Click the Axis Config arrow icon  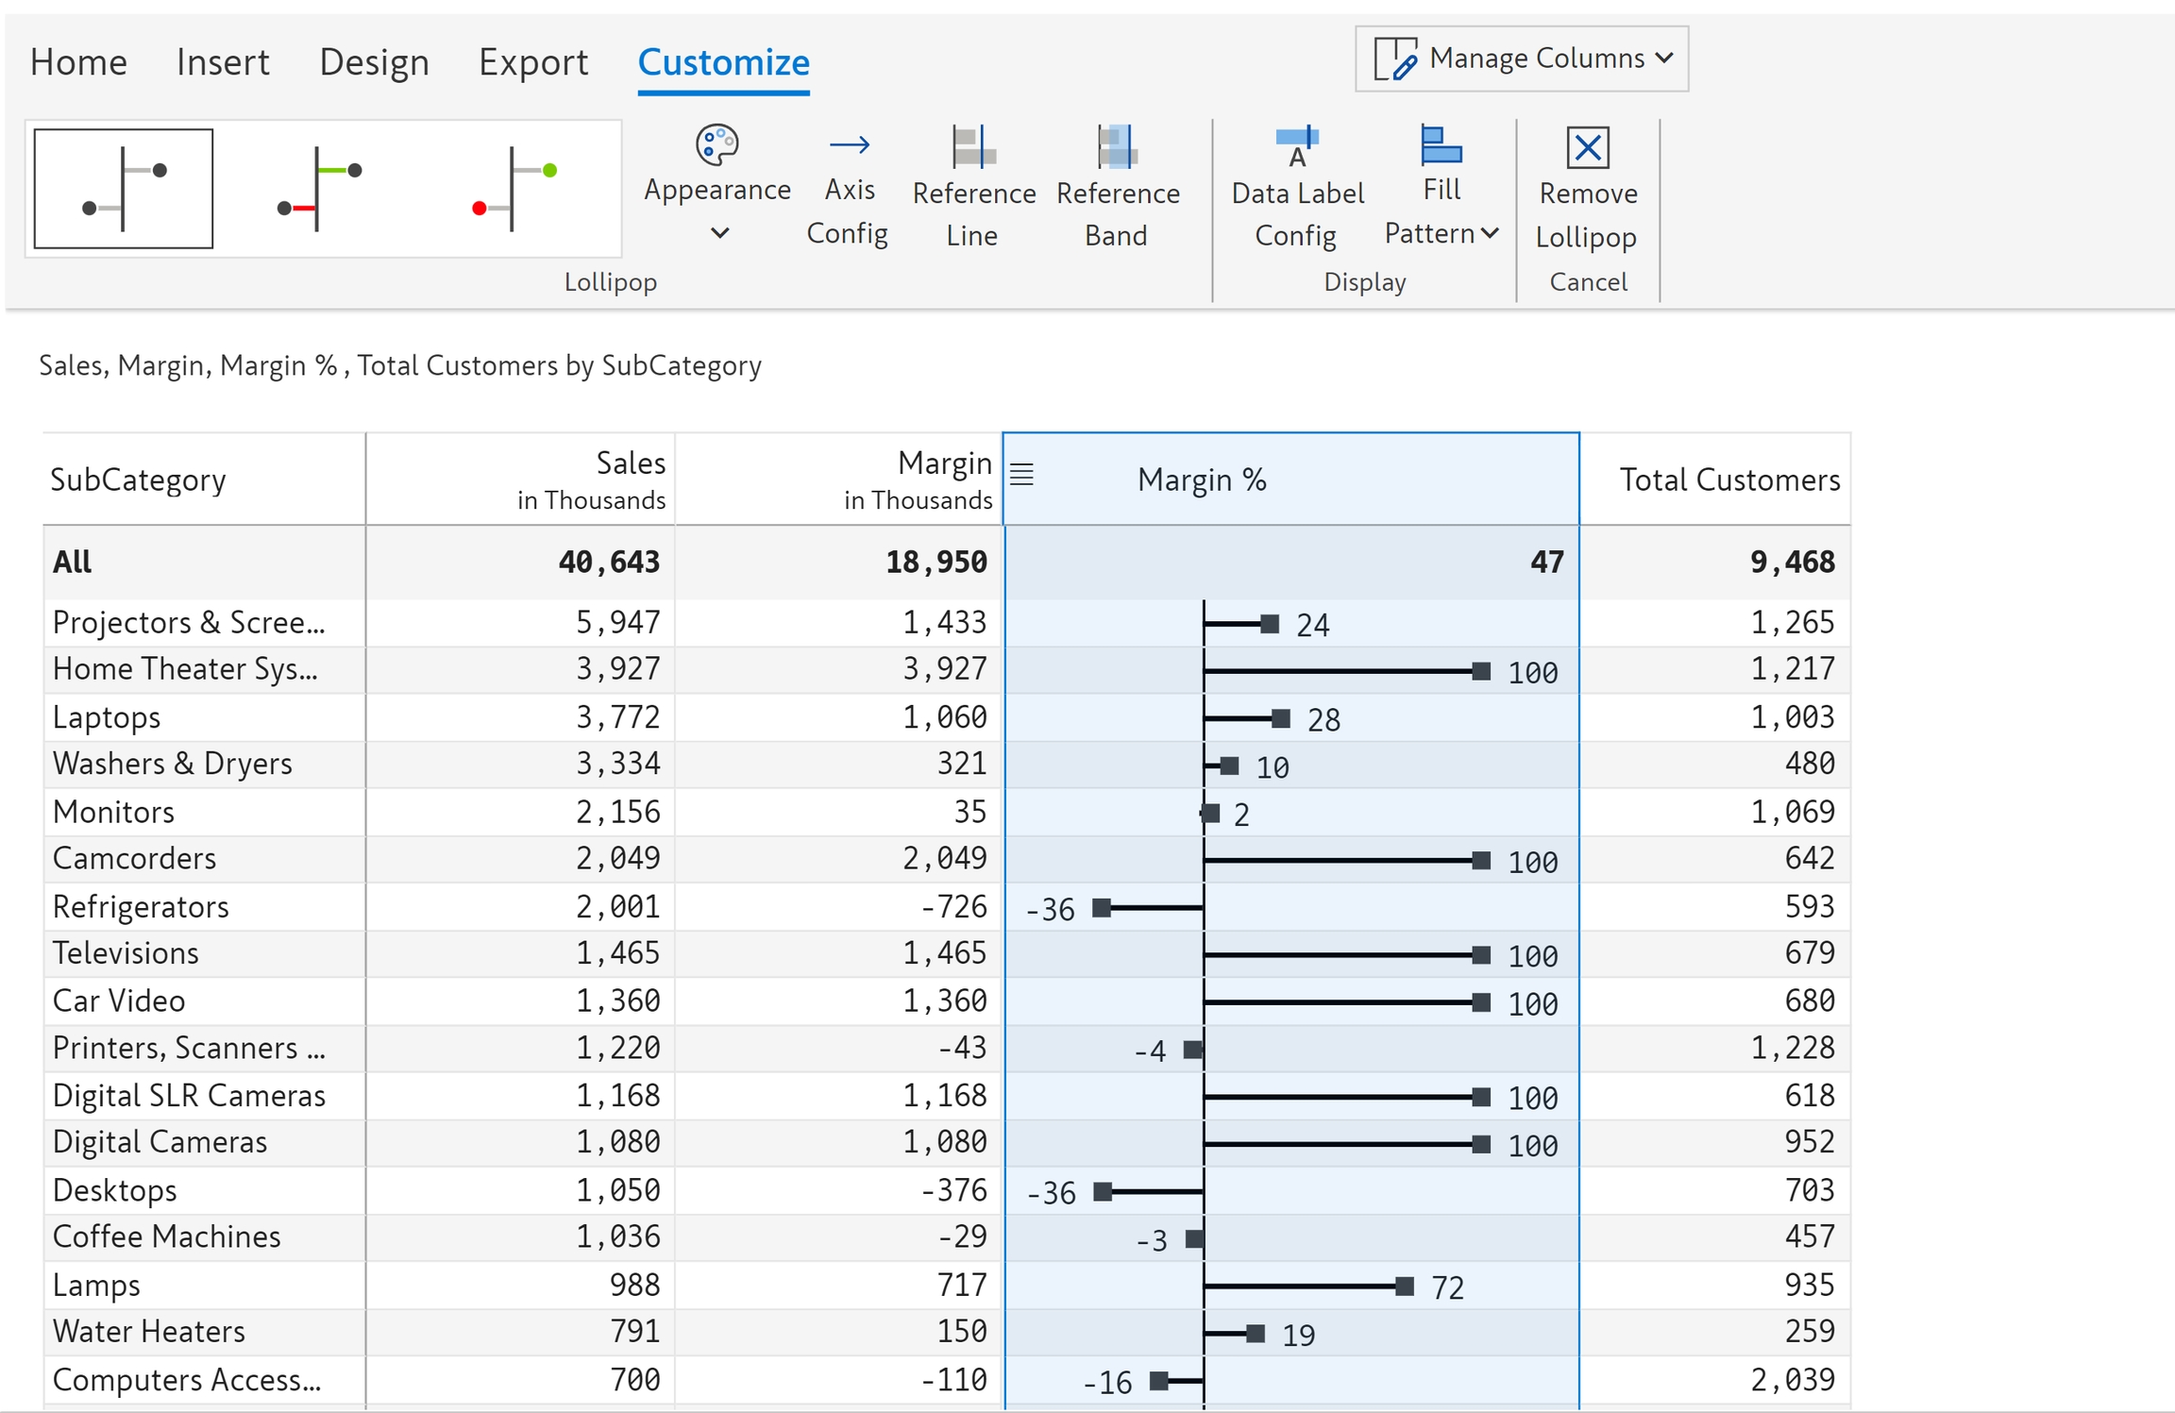point(849,145)
